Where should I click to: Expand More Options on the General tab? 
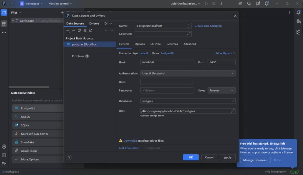pos(224,53)
